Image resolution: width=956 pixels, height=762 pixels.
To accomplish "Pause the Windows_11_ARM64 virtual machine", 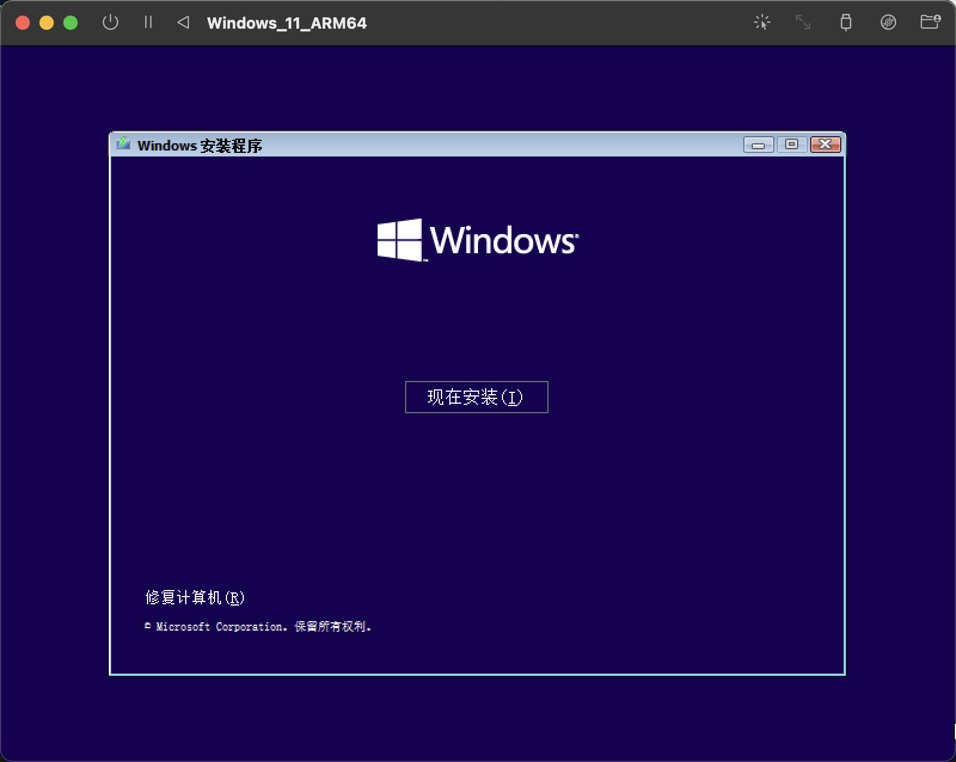I will click(x=148, y=23).
